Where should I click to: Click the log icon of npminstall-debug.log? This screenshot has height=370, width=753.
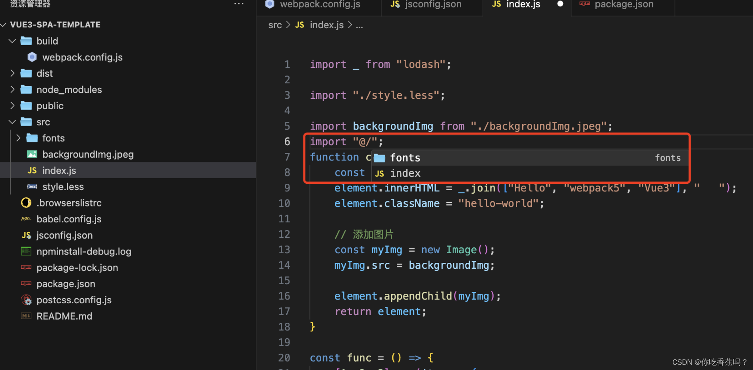(26, 251)
